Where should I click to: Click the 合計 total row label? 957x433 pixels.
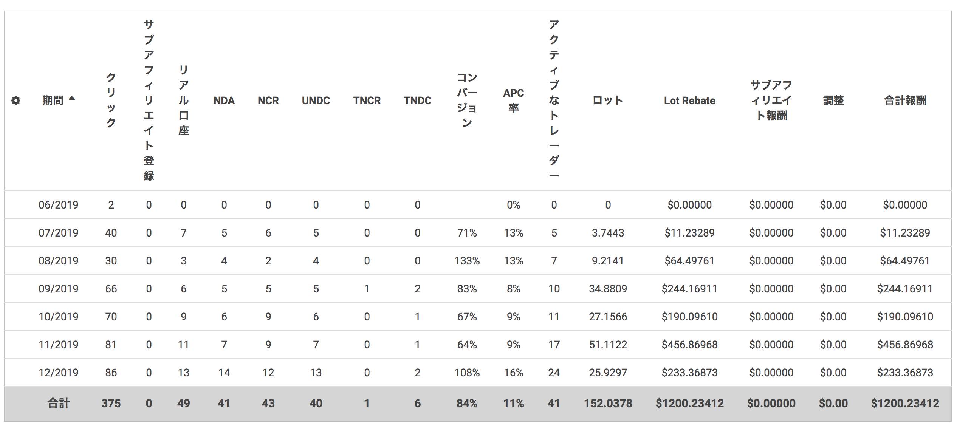pyautogui.click(x=59, y=403)
